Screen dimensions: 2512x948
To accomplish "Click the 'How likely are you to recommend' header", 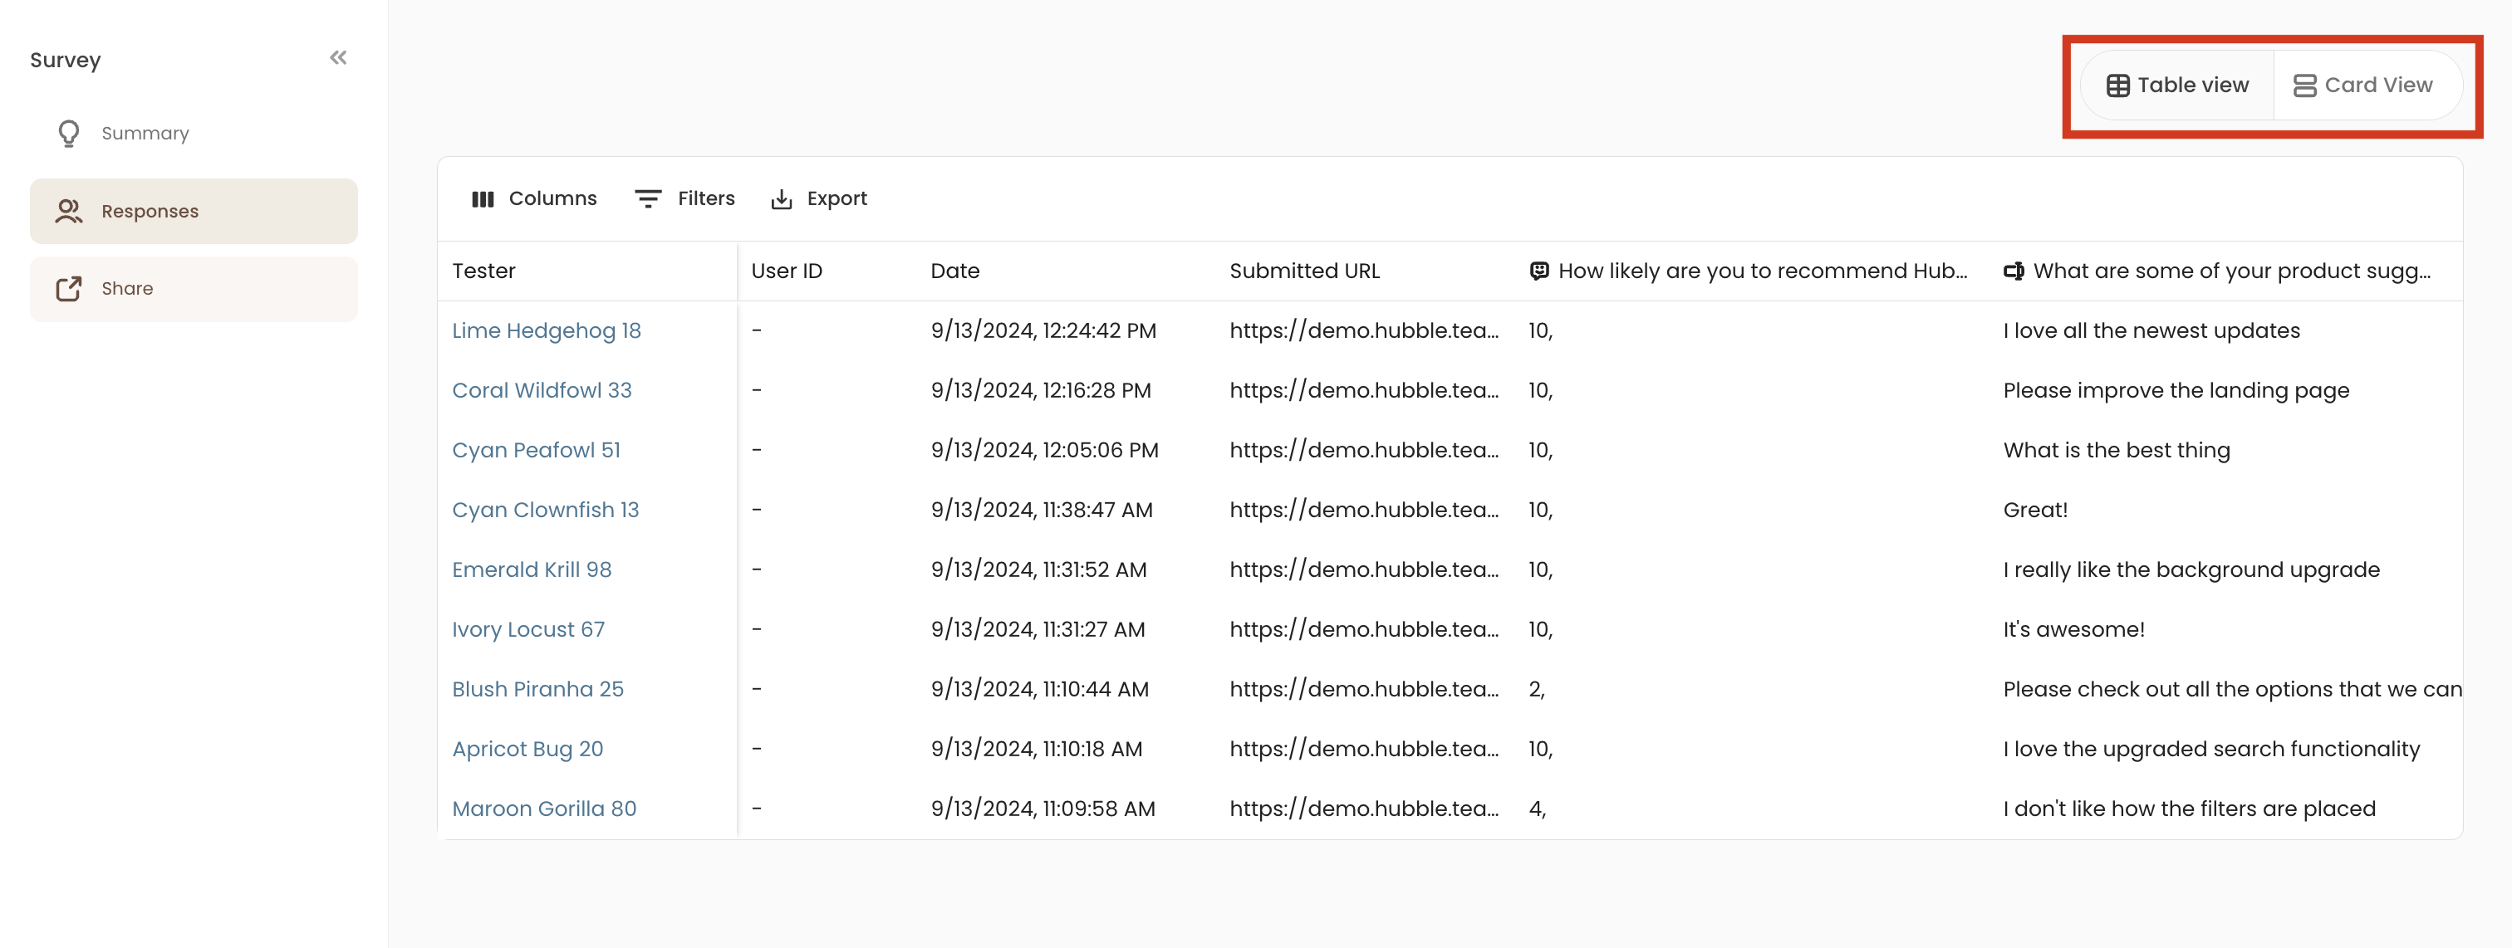I will [x=1753, y=271].
